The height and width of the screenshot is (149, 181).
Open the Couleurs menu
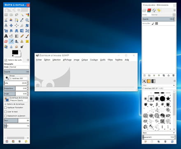(94, 60)
